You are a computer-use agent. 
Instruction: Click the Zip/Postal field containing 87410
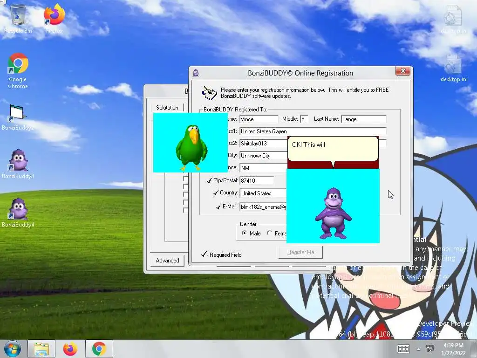click(x=257, y=180)
